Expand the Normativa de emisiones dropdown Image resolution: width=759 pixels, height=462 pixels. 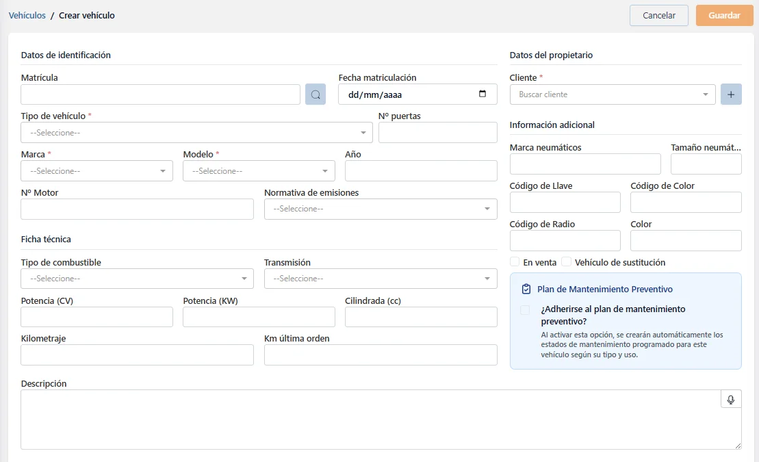click(381, 209)
